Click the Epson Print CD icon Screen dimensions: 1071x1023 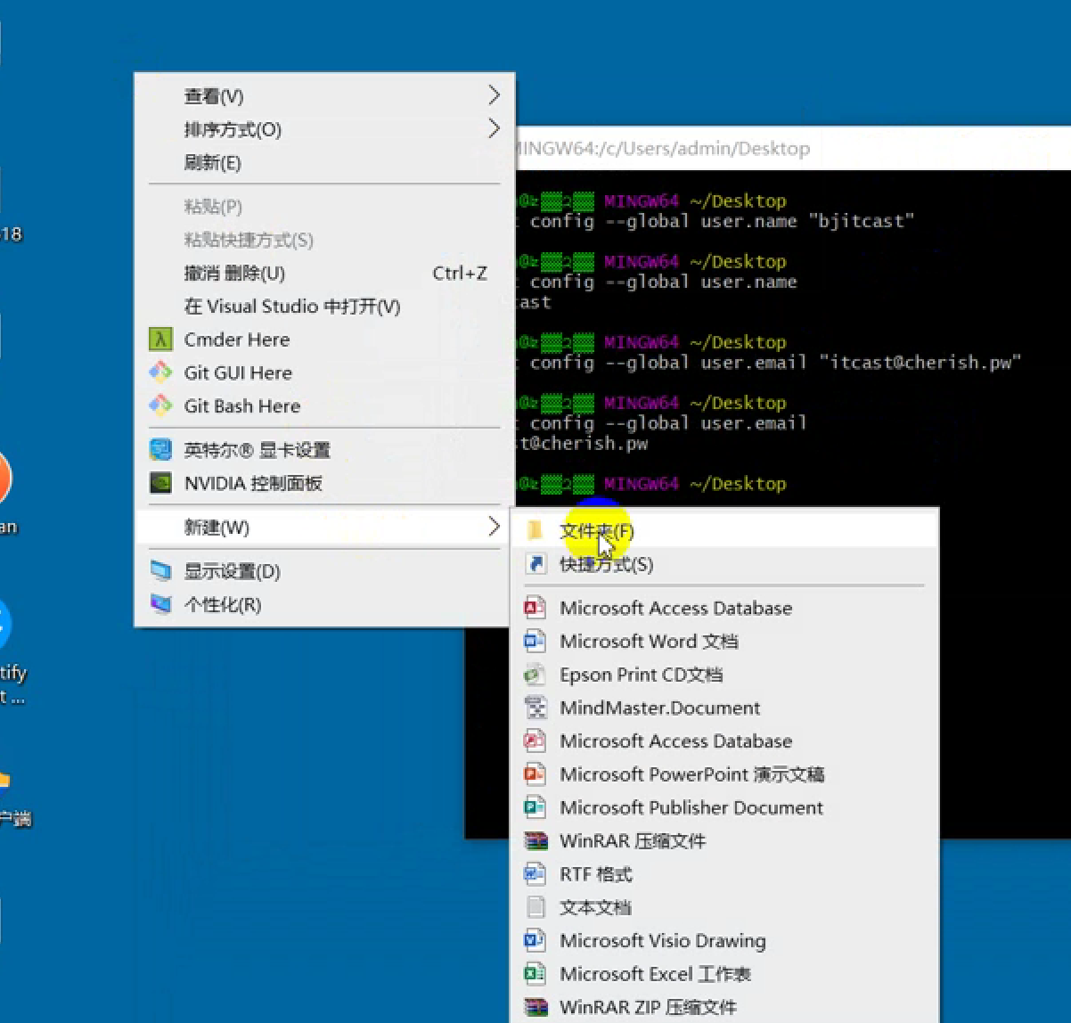(x=535, y=675)
